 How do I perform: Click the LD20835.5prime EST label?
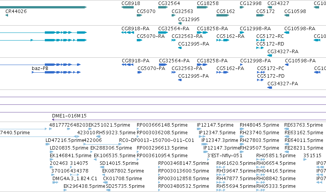[69, 148]
